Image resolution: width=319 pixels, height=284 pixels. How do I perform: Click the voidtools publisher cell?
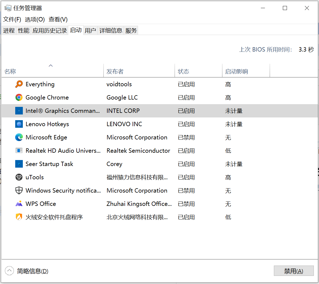[119, 84]
